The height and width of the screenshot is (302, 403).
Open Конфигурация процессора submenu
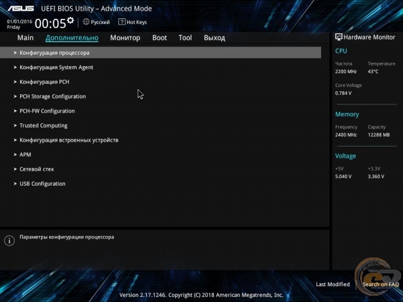[161, 53]
